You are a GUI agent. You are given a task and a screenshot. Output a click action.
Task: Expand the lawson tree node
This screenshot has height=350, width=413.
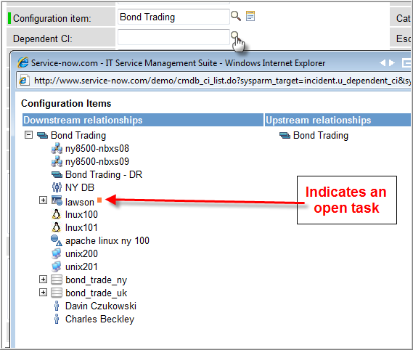tap(43, 200)
